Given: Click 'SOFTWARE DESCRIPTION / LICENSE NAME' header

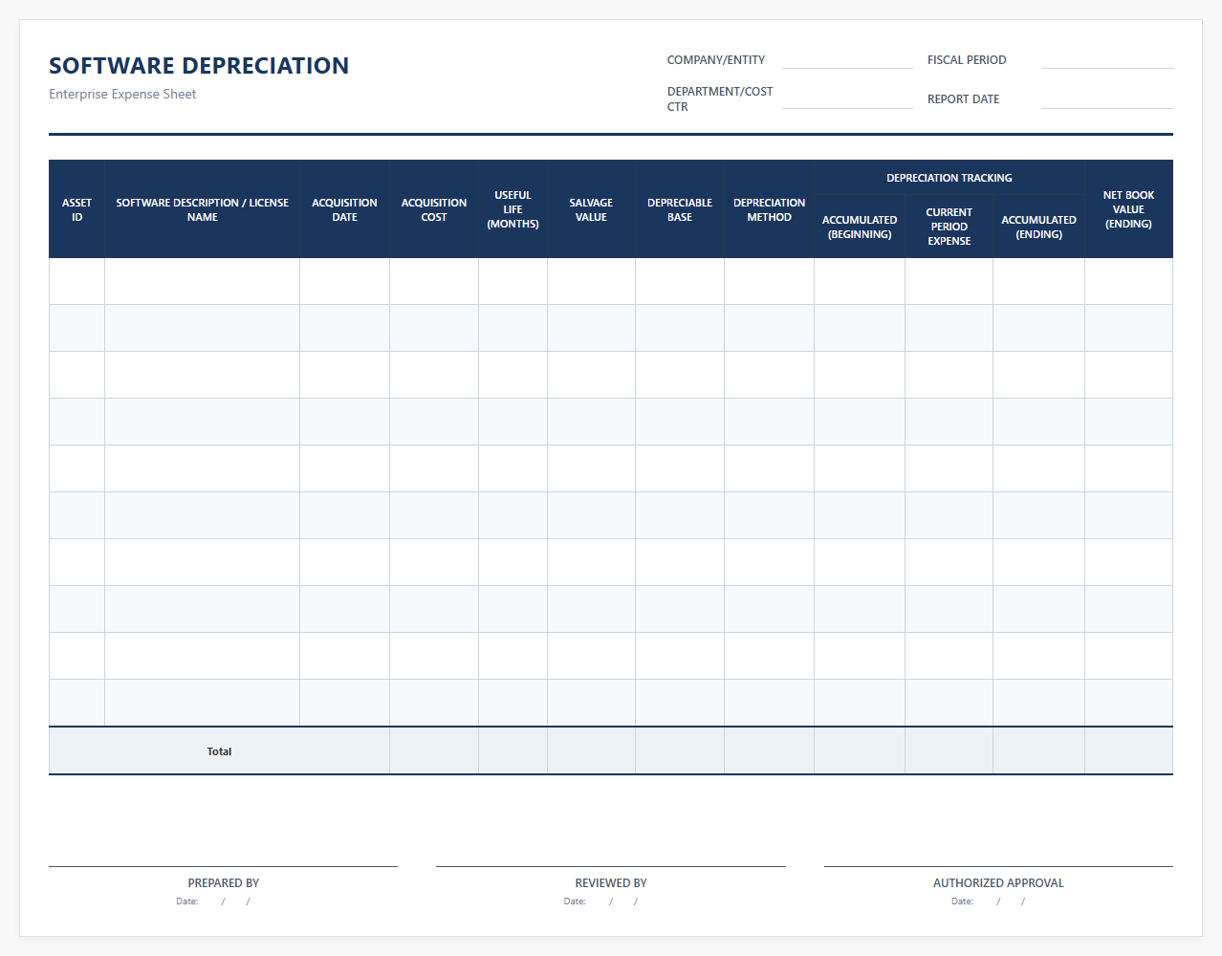Looking at the screenshot, I should pyautogui.click(x=202, y=209).
